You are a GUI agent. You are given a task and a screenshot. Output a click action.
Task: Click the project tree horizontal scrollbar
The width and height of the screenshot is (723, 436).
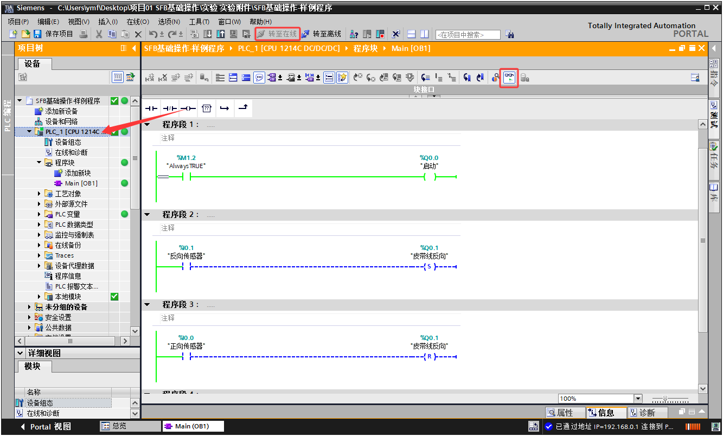click(x=70, y=341)
